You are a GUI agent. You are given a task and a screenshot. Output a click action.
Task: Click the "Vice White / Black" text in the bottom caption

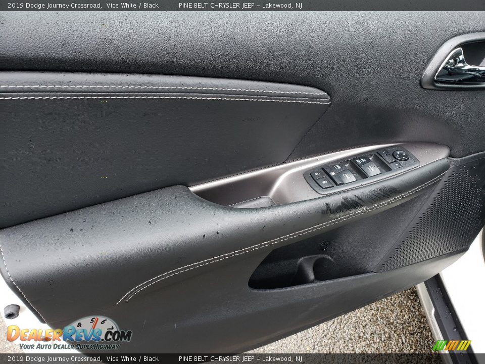[x=132, y=359]
